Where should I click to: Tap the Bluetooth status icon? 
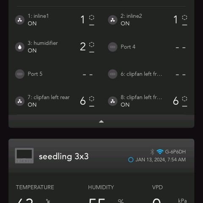tap(152, 152)
